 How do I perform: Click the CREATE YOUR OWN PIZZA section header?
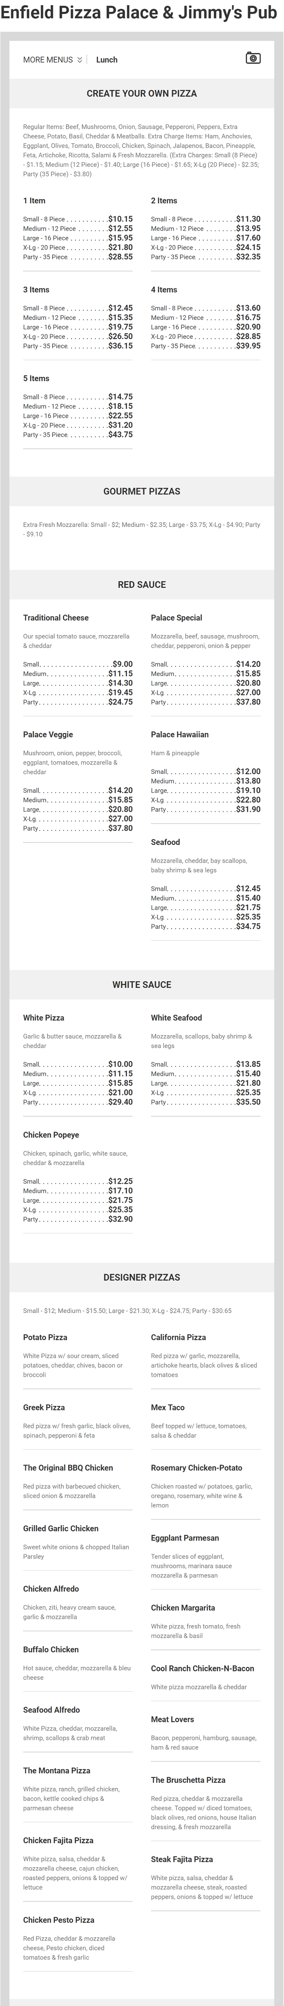[x=141, y=93]
